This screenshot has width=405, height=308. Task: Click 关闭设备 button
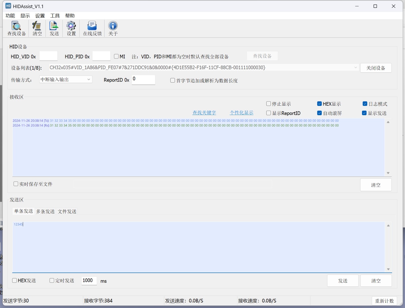[376, 68]
